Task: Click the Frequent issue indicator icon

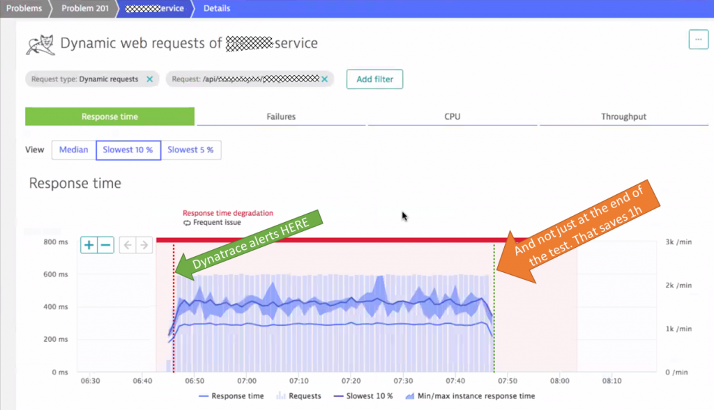Action: [x=185, y=221]
